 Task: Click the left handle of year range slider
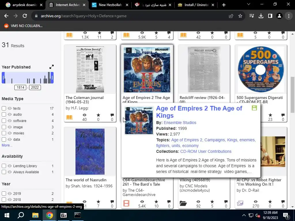(3, 78)
